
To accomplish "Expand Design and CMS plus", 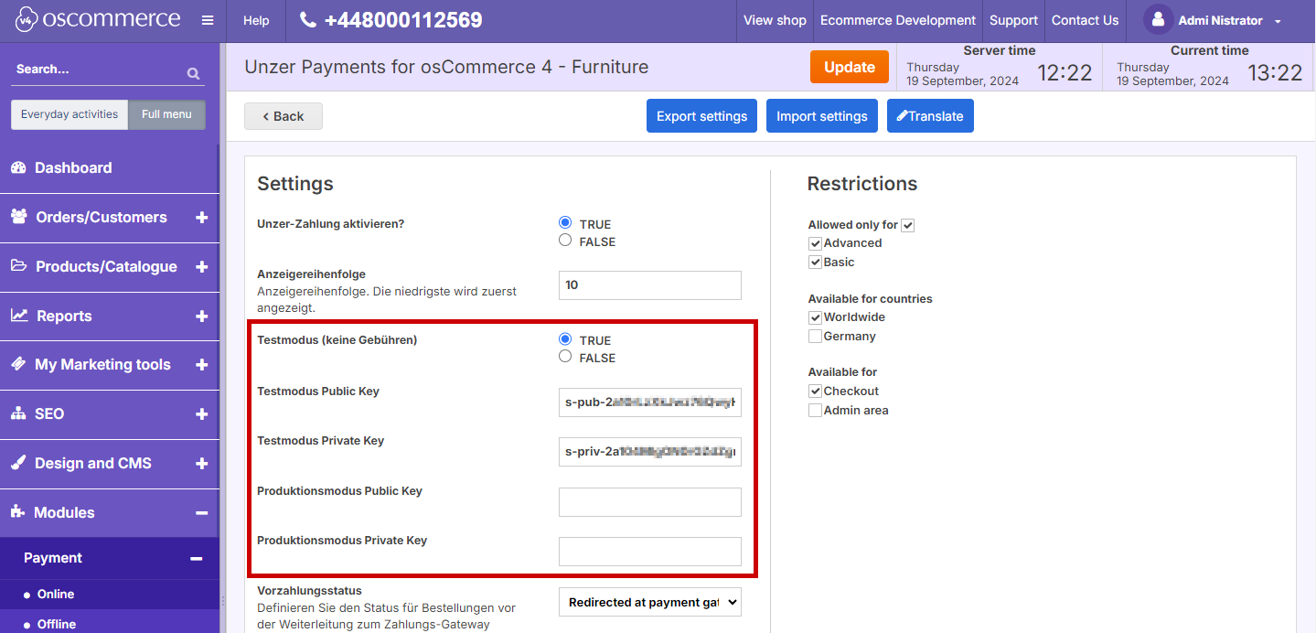I will click(201, 464).
